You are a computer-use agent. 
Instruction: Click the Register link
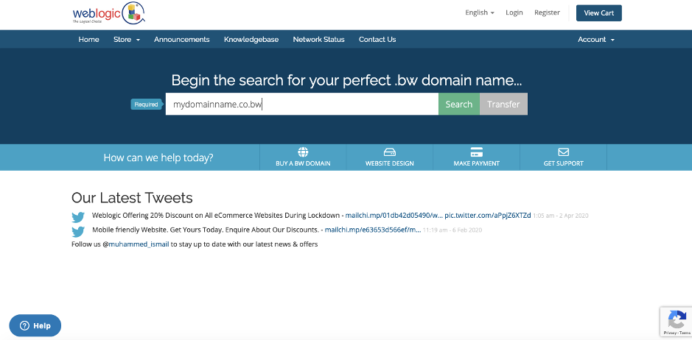(547, 13)
